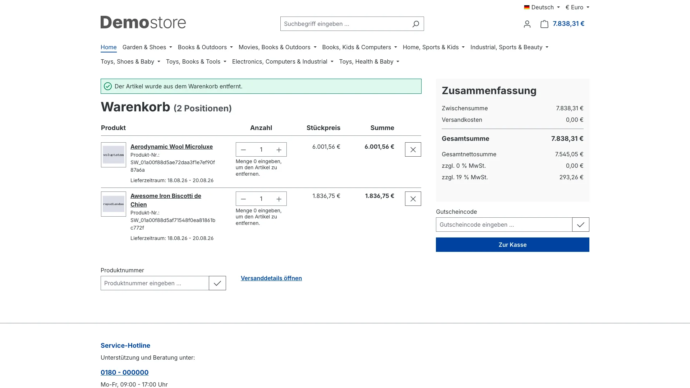This screenshot has height=388, width=690.
Task: Decrease quantity of Awesome Iron Biscotti de Chien
Action: 243,199
